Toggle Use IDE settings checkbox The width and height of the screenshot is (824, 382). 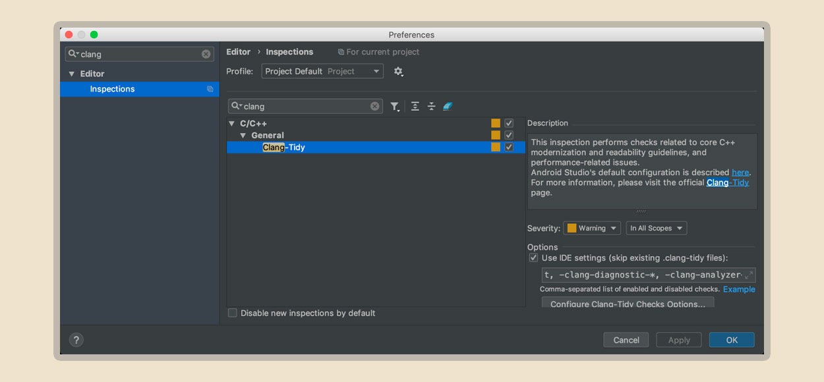coord(534,258)
